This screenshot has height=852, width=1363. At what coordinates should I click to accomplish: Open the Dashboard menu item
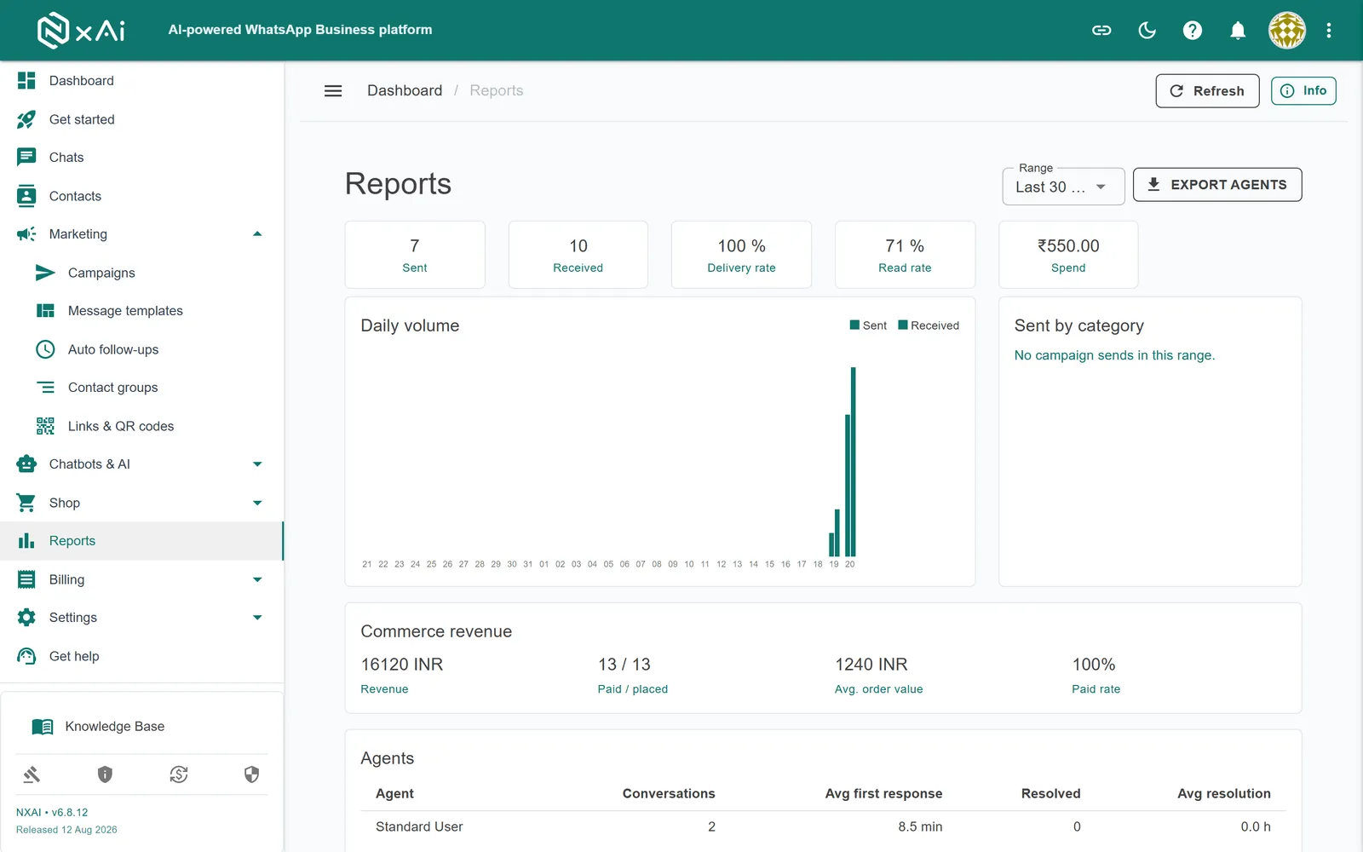point(141,80)
